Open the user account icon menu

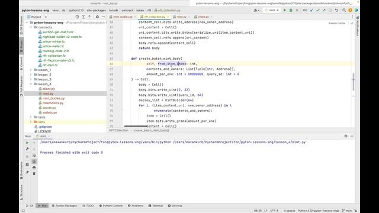(x=256, y=11)
